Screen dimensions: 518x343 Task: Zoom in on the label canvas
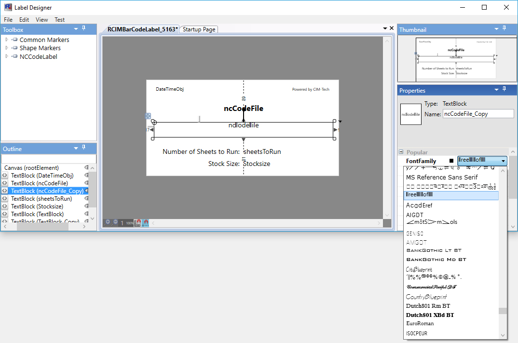click(107, 223)
